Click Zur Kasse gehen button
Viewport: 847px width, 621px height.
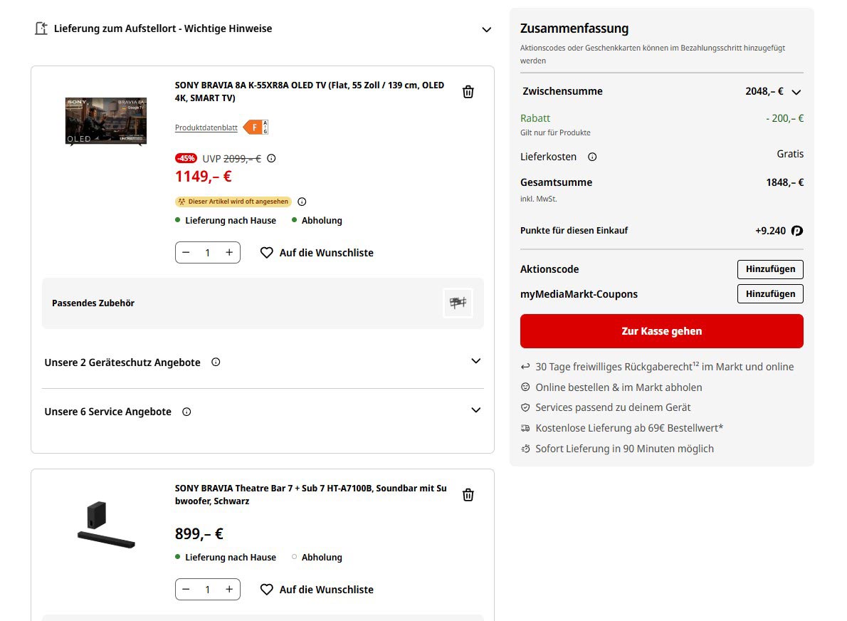[662, 330]
